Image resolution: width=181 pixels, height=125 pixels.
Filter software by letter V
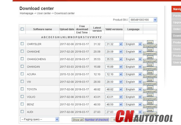pyautogui.click(x=91, y=37)
